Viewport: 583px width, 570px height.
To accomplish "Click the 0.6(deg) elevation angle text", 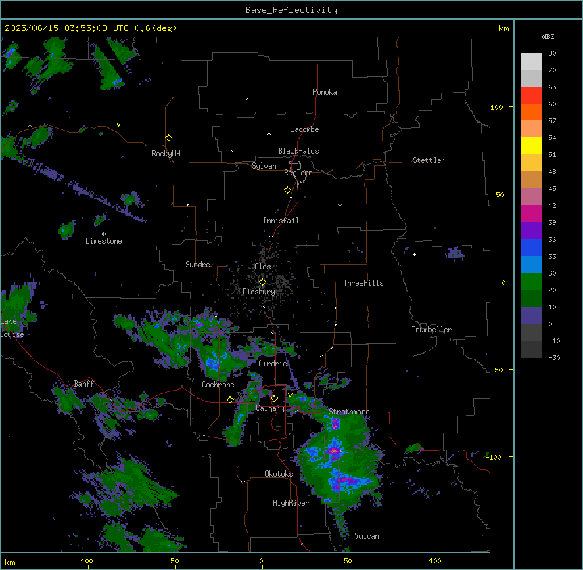I will click(x=156, y=28).
